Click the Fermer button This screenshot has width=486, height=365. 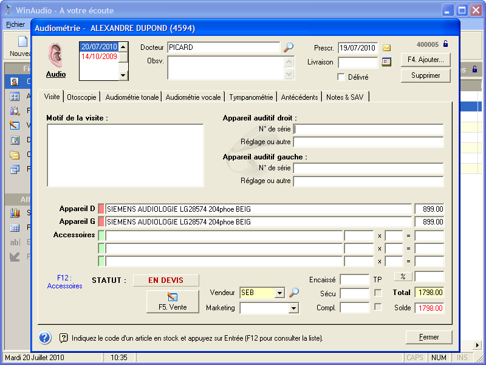pyautogui.click(x=429, y=337)
